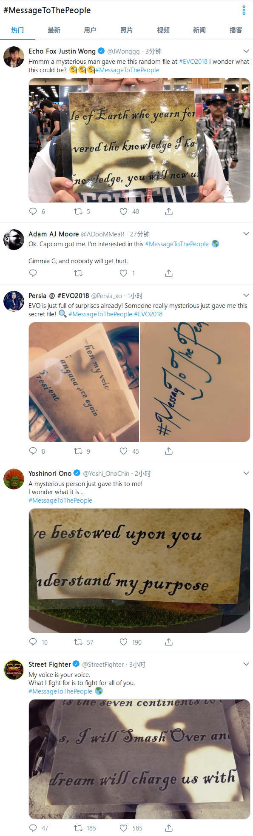
Task: Expand options chevron on Justin Wong's tweet
Action: [x=246, y=51]
